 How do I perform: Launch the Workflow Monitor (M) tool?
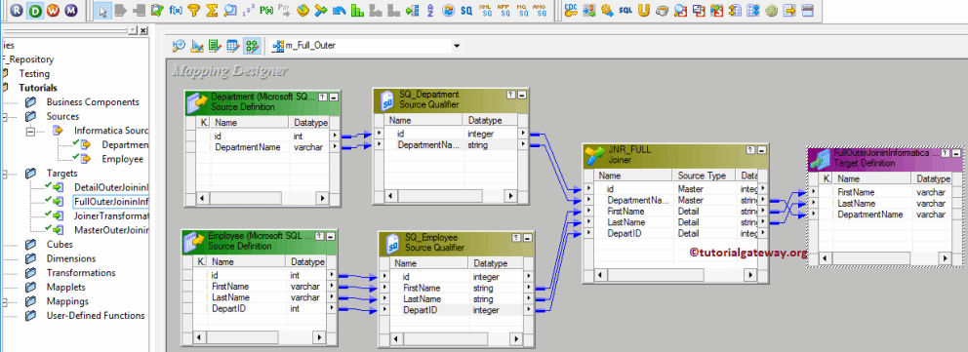click(70, 11)
